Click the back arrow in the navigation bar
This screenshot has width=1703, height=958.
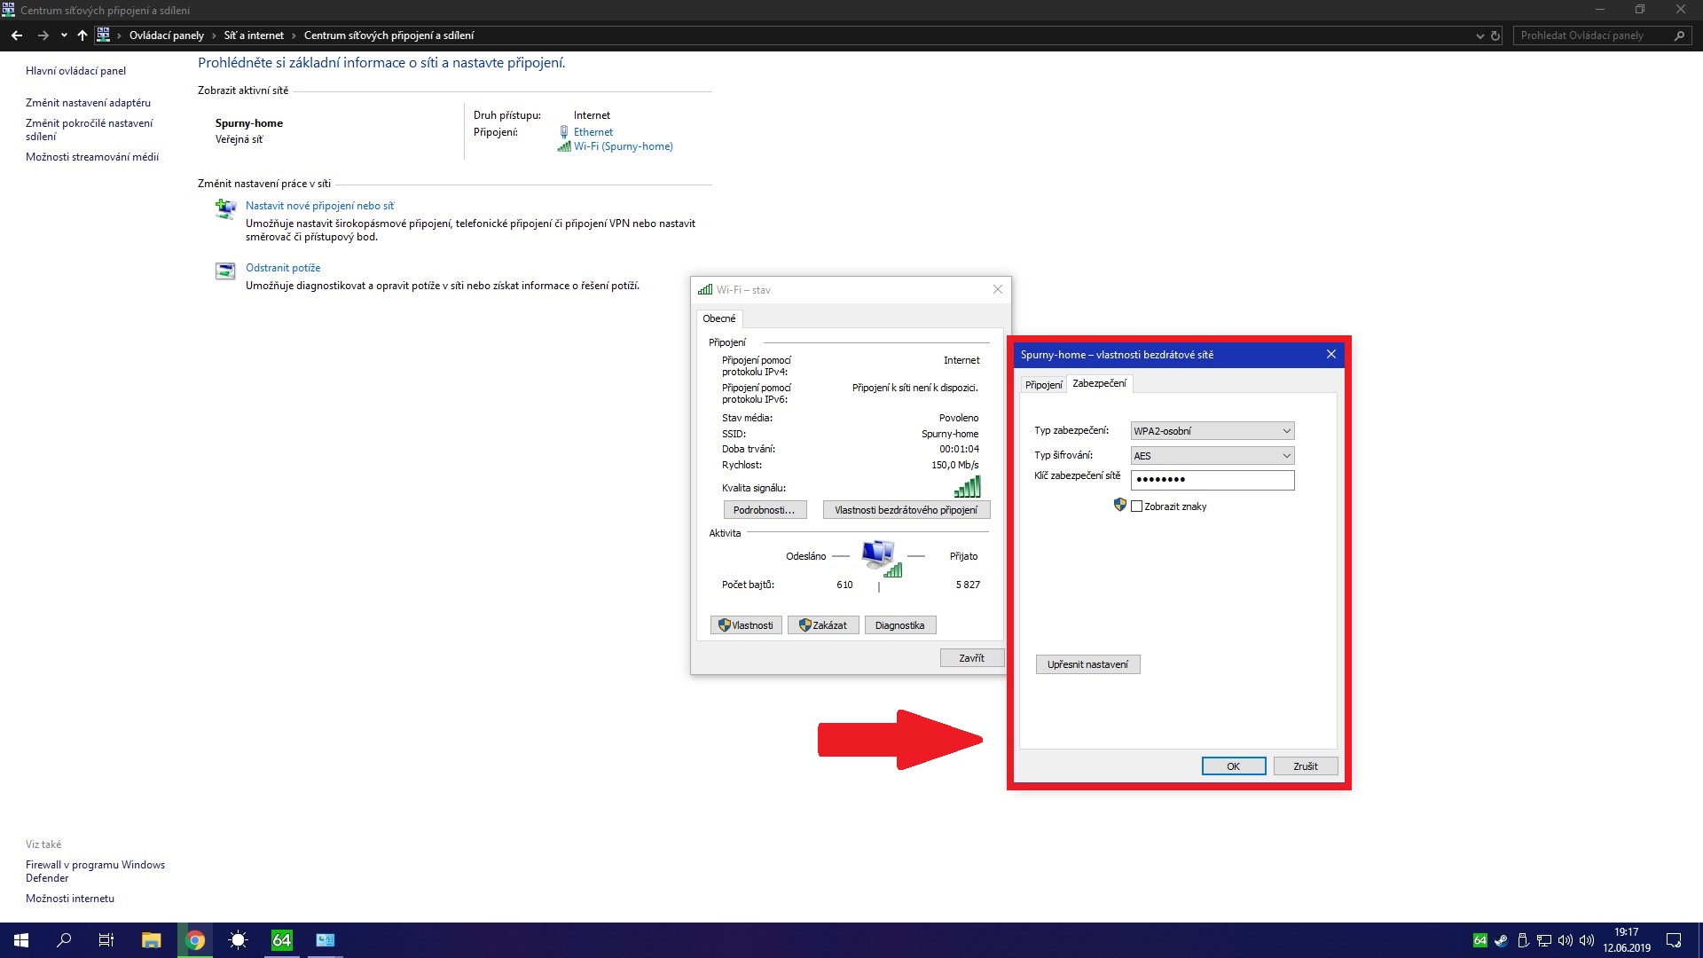click(17, 35)
